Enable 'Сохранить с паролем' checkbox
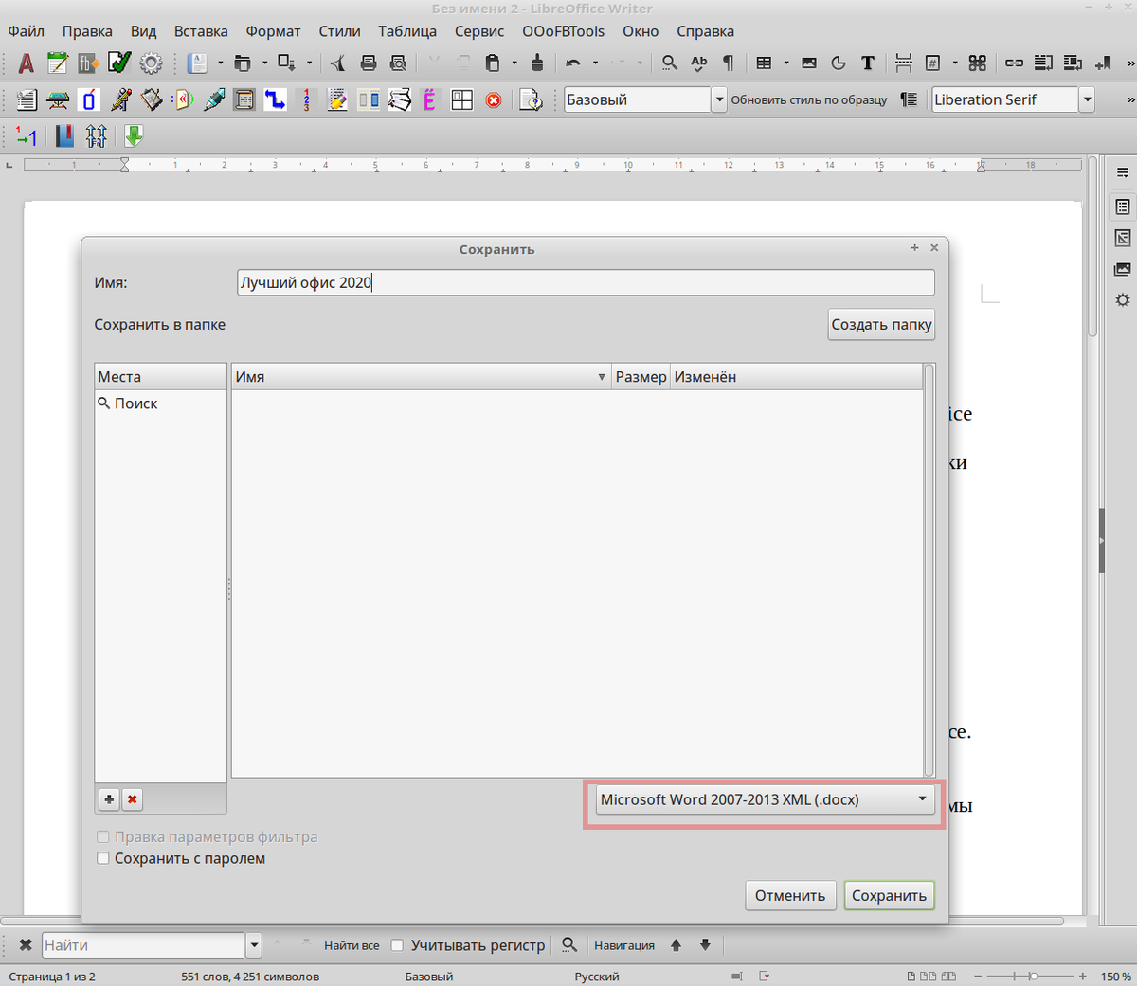Viewport: 1137px width, 986px height. pos(103,858)
